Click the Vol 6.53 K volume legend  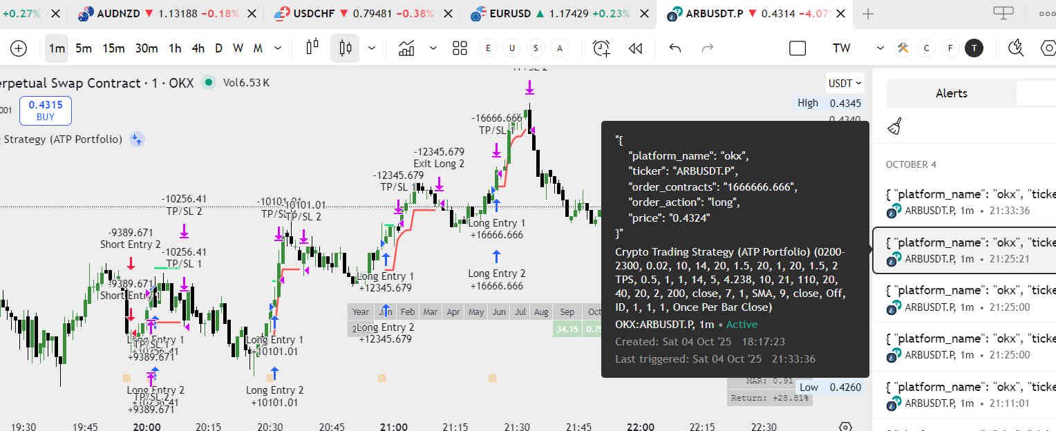pyautogui.click(x=246, y=83)
